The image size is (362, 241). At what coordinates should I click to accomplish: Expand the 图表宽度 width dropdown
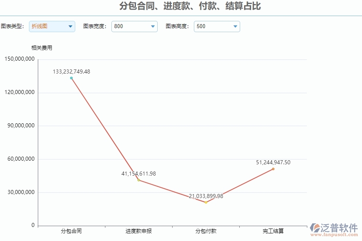tap(152, 27)
